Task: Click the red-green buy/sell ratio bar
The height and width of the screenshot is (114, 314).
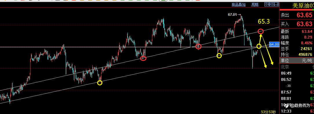Action: [297, 10]
